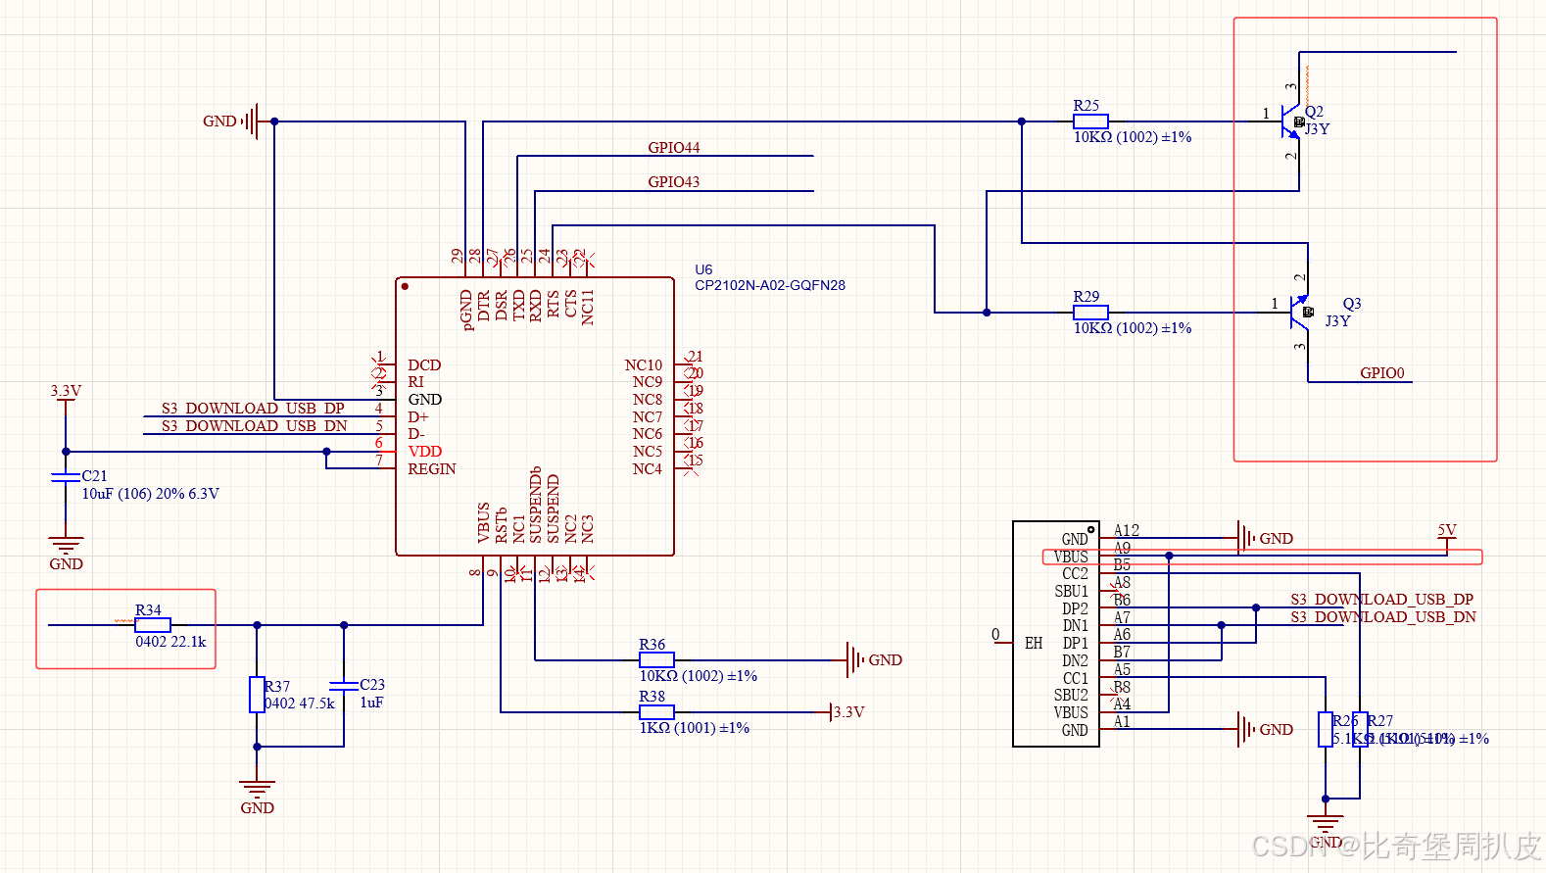Select the R38 resistor symbol
This screenshot has width=1546, height=873.
click(656, 712)
